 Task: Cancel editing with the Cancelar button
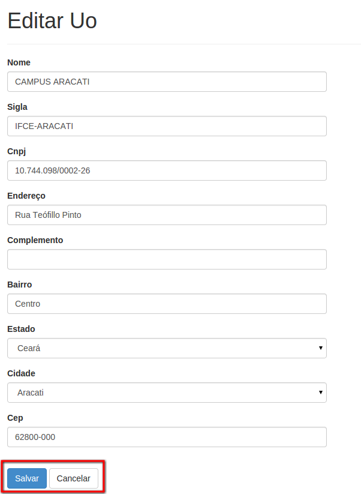[73, 478]
